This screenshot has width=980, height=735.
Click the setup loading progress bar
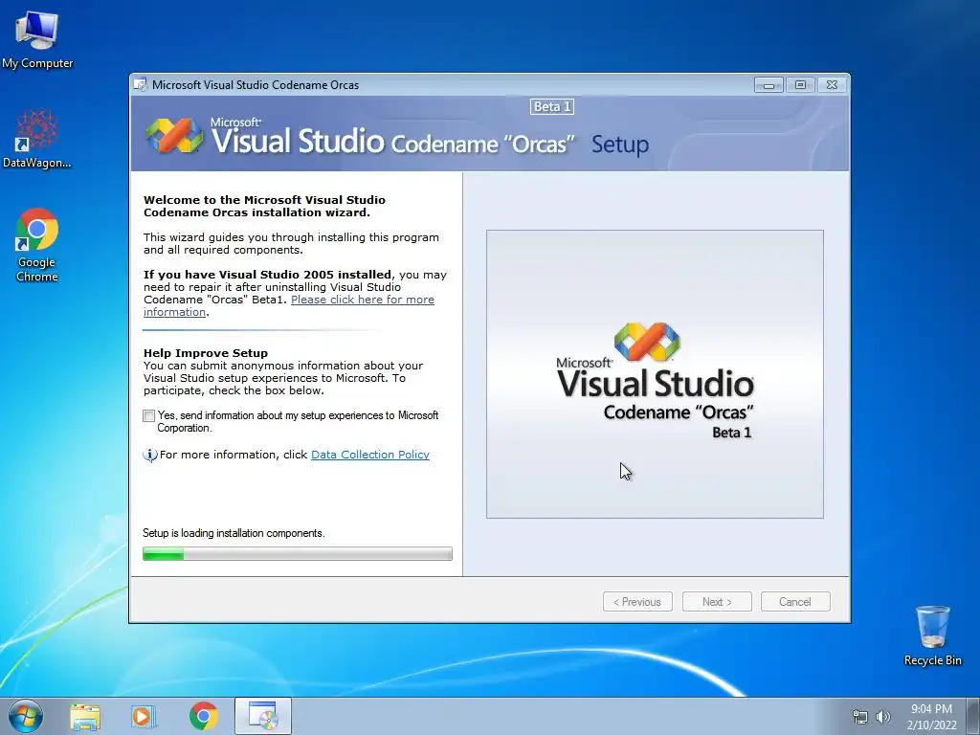(298, 554)
